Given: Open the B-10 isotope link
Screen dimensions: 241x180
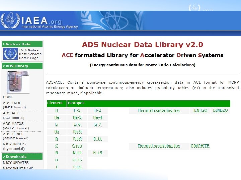Looking at the screenshot, I should coord(77,139).
